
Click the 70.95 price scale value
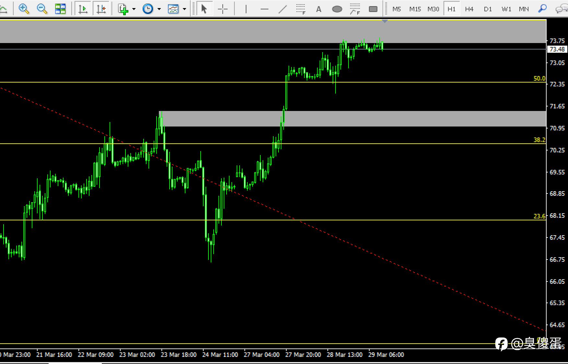tap(557, 128)
